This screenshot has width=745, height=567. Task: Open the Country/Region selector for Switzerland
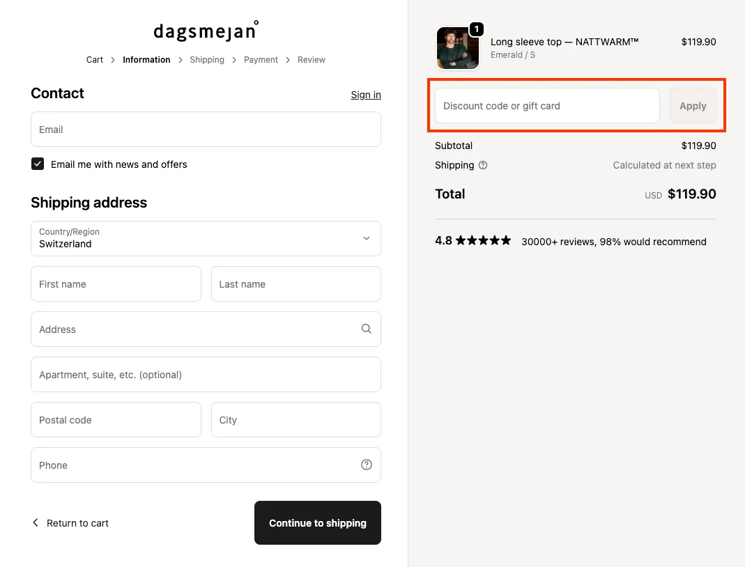click(x=206, y=238)
